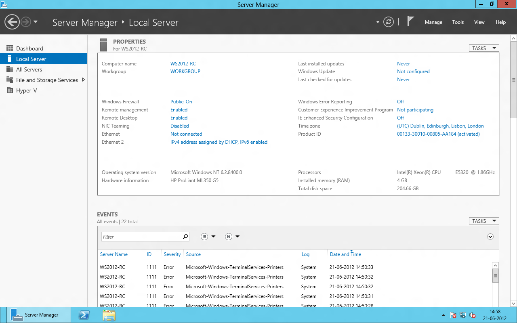This screenshot has height=323, width=517.
Task: Open Windows Firewall 'Public: On' link
Action: click(181, 102)
